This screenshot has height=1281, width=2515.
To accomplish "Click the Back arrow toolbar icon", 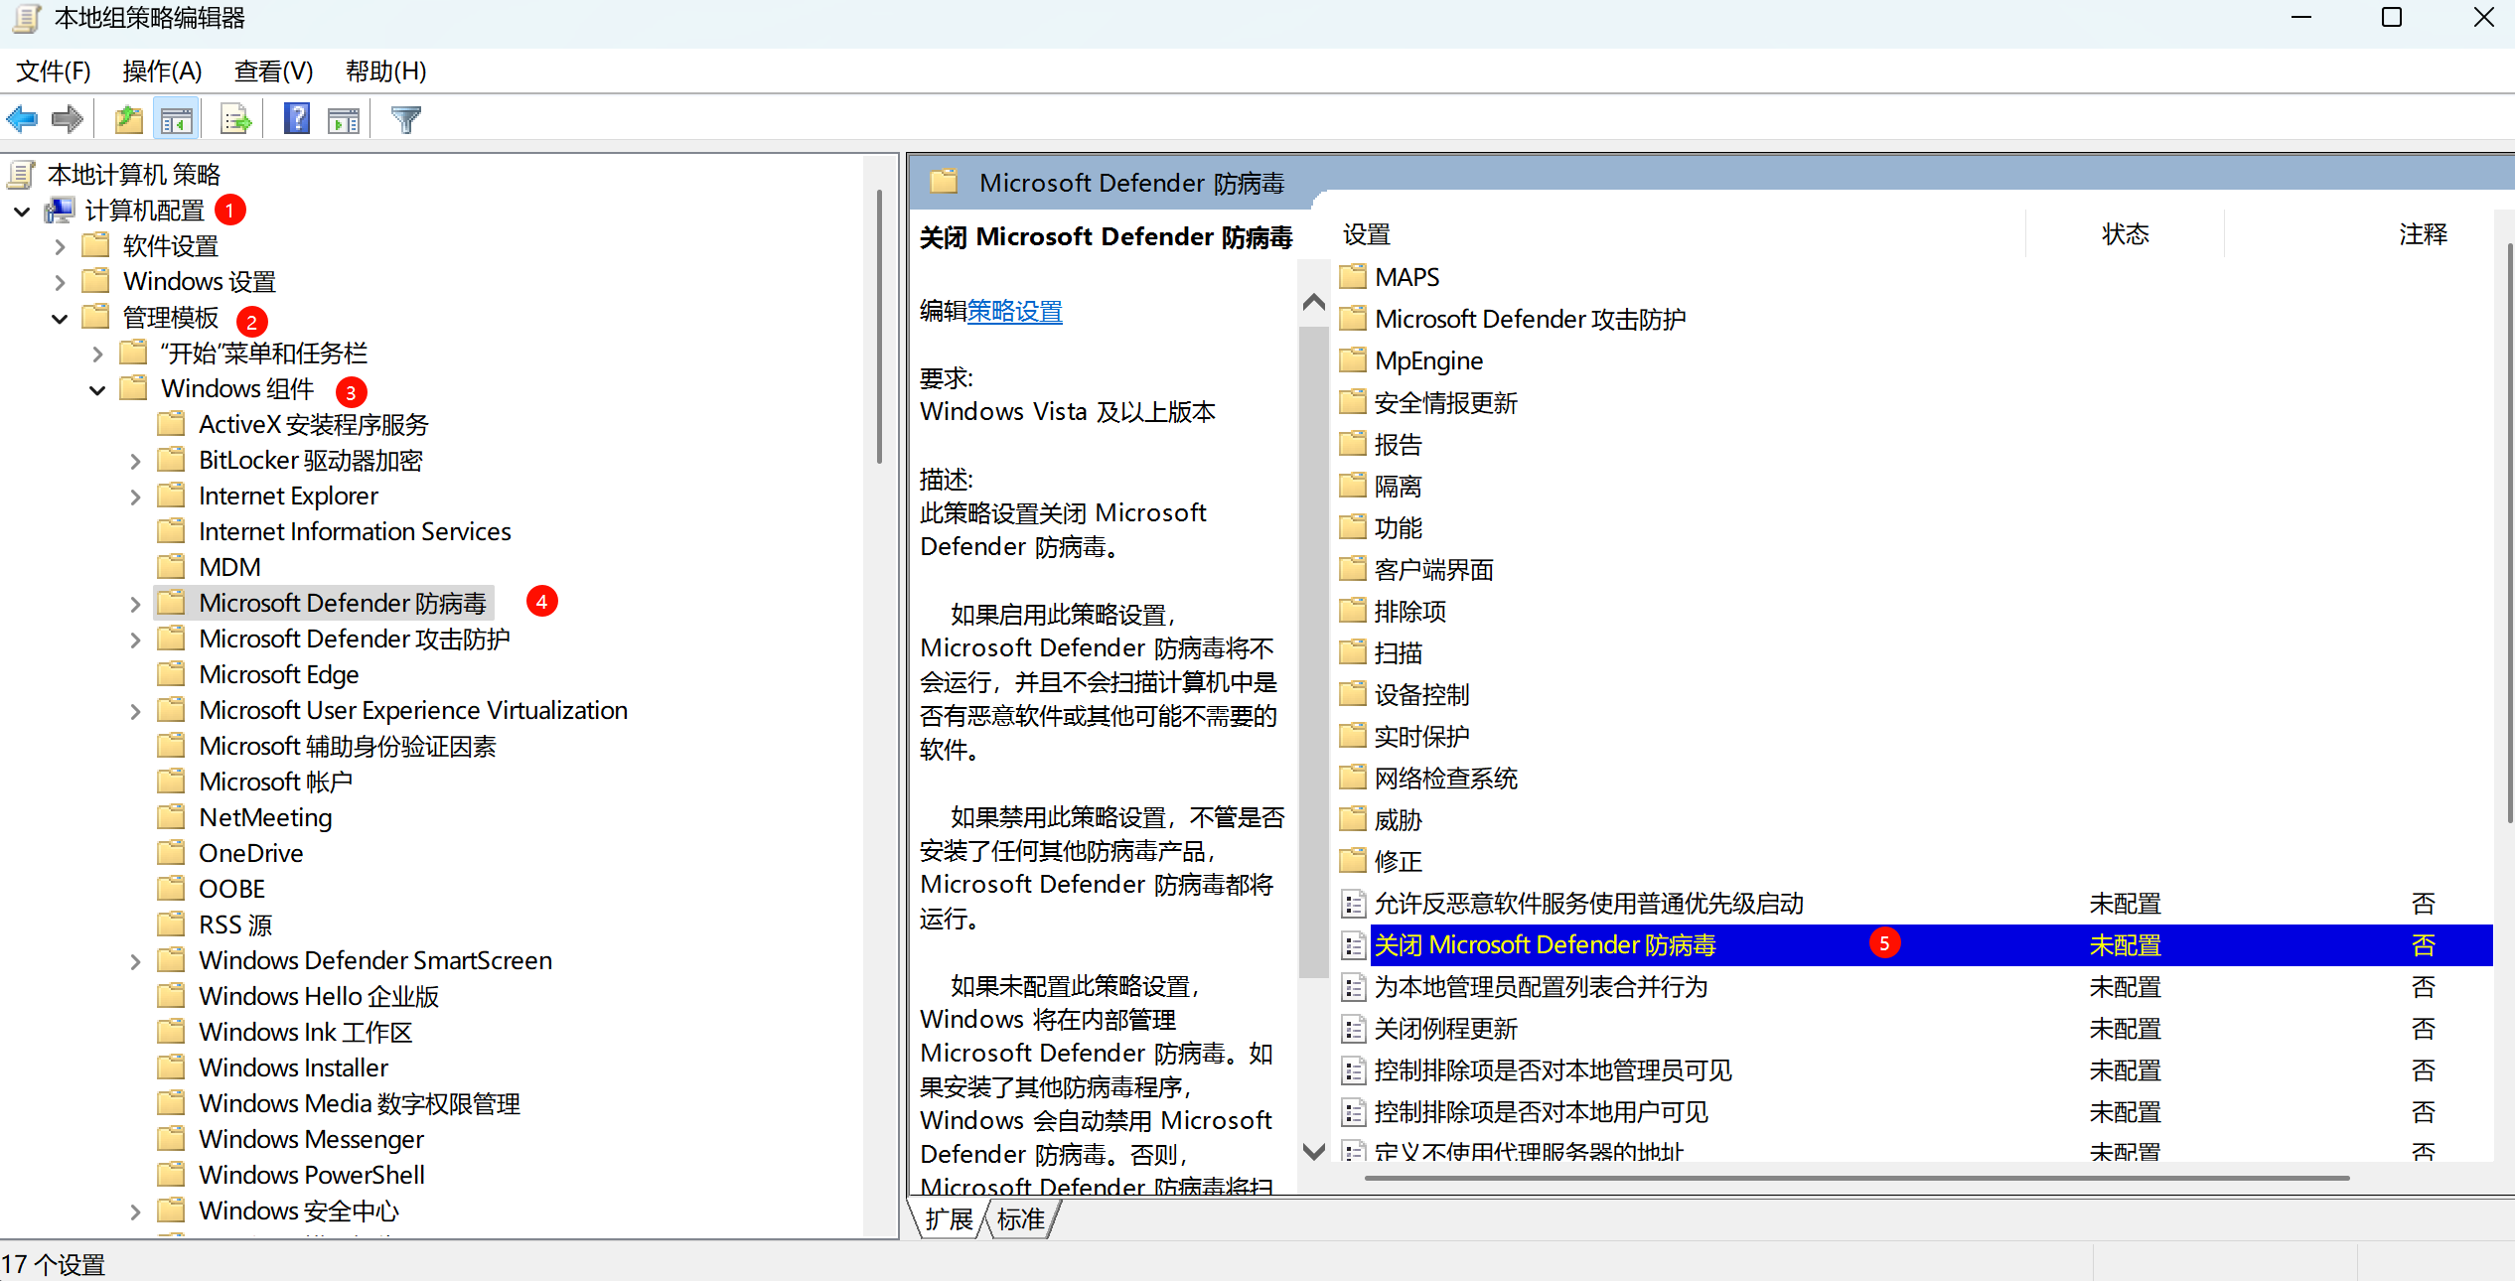I will (x=22, y=120).
